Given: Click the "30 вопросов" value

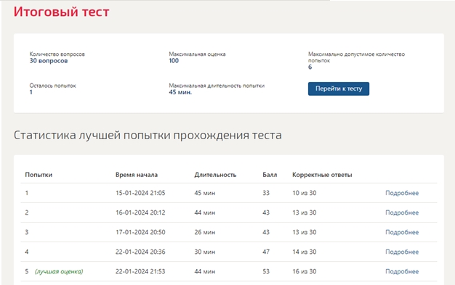Looking at the screenshot, I should [49, 61].
